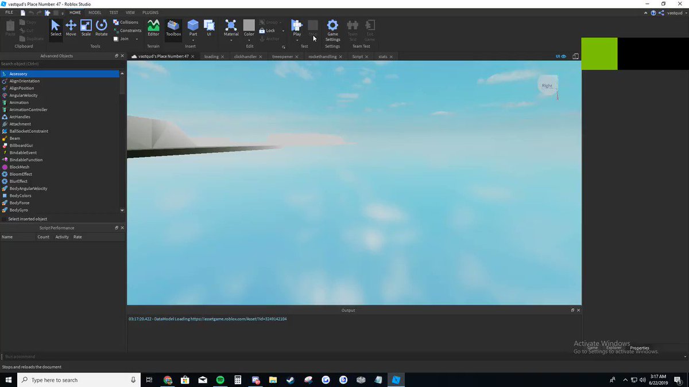This screenshot has height=387, width=689.
Task: Open Windows Start menu
Action: [x=9, y=380]
